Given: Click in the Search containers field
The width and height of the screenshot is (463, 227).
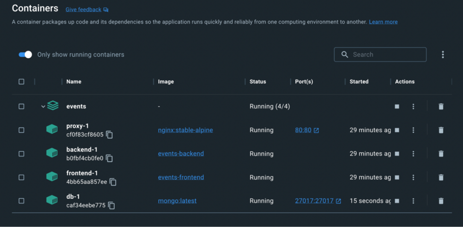Looking at the screenshot, I should point(385,54).
